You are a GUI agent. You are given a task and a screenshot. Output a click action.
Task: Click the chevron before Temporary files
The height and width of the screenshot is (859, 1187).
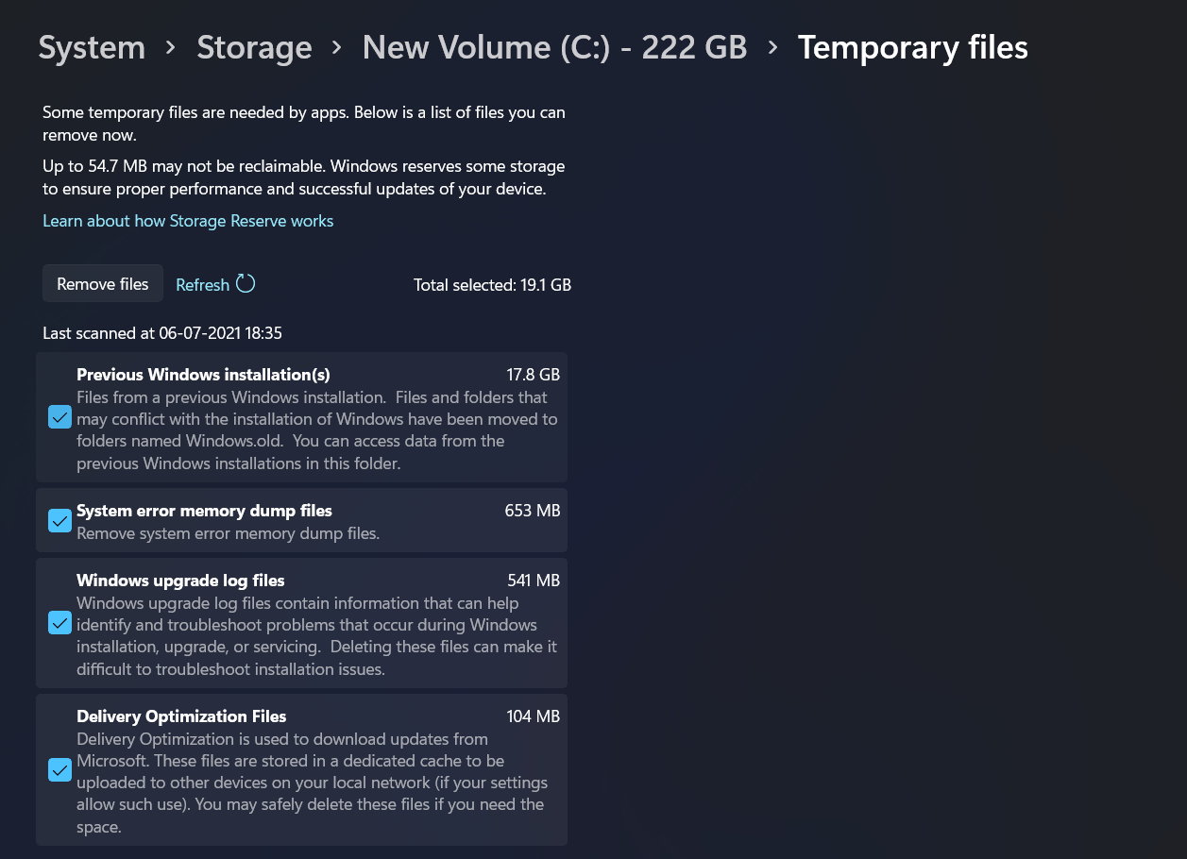point(772,47)
